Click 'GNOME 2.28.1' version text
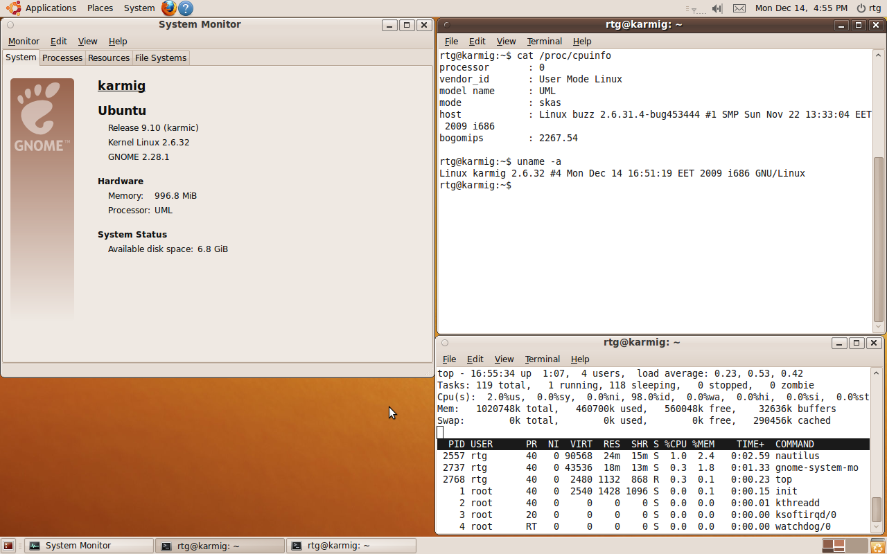 pos(139,157)
